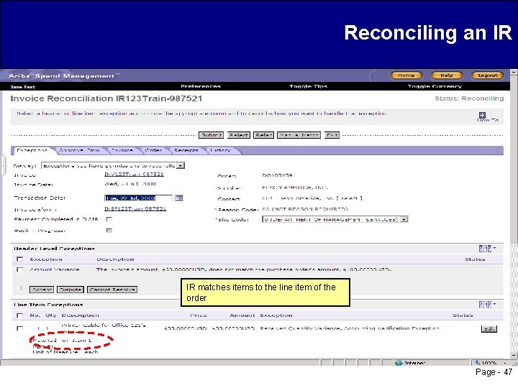Screen dimensions: 518x388
Task: Click the EPSON AMERICA, INC supplier text
Action: [x=295, y=187]
